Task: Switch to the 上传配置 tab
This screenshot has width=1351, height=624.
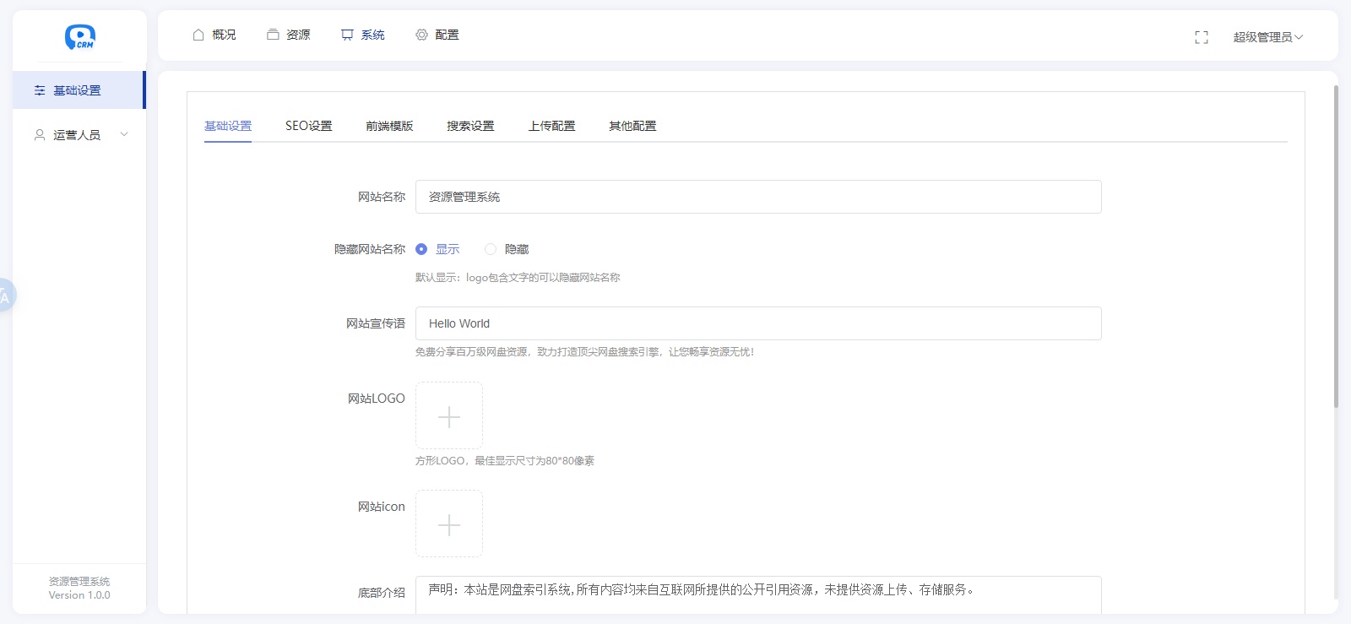Action: click(x=551, y=126)
